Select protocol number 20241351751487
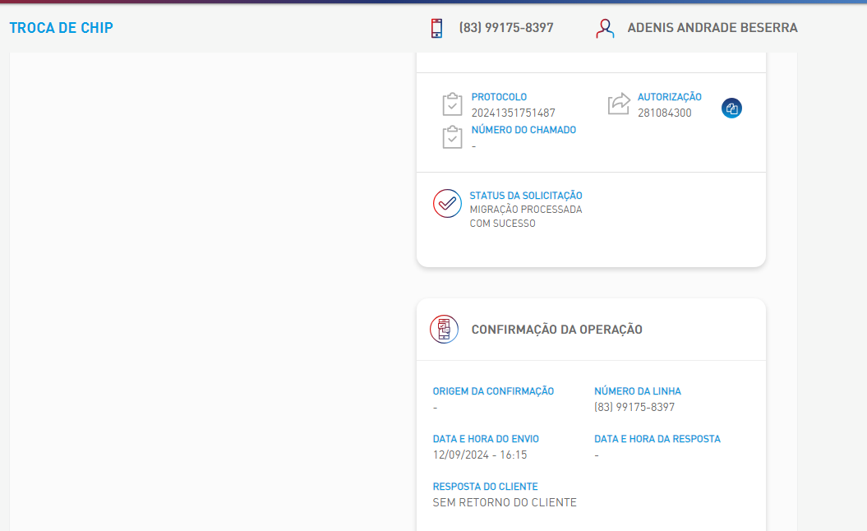The height and width of the screenshot is (531, 867). (513, 113)
